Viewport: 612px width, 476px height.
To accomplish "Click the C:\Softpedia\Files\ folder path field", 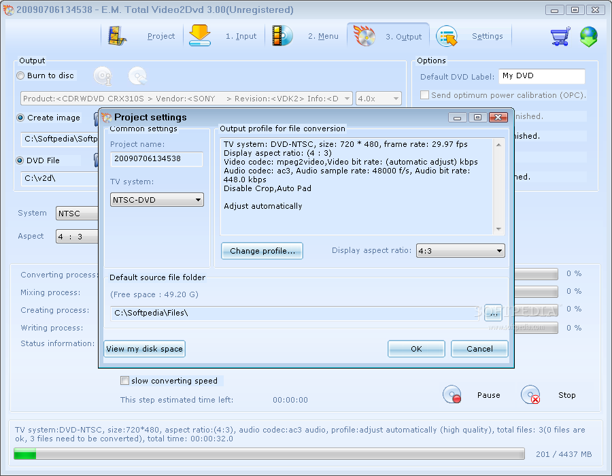I will [x=294, y=313].
